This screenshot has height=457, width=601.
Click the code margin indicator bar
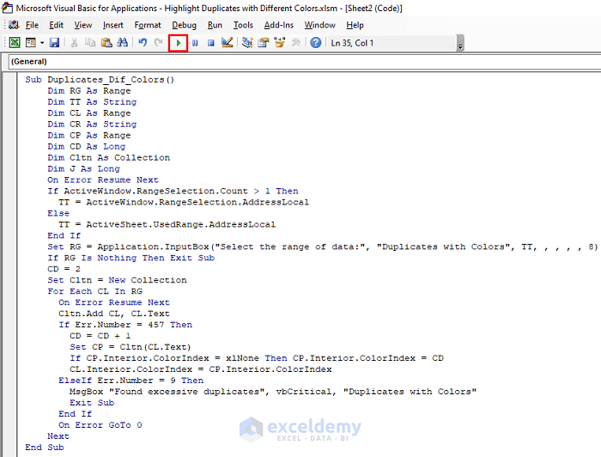pyautogui.click(x=10, y=265)
